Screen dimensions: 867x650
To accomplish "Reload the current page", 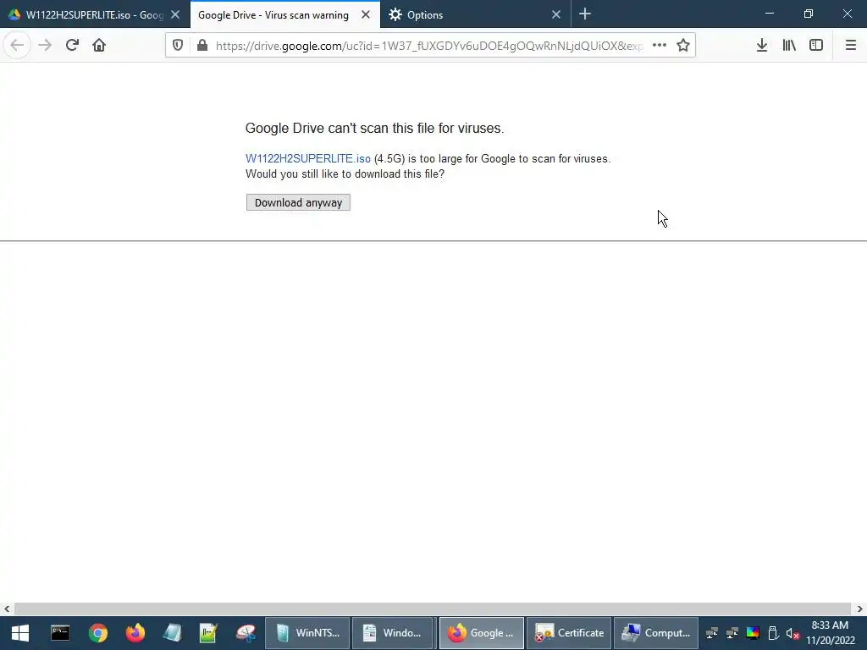I will point(72,46).
